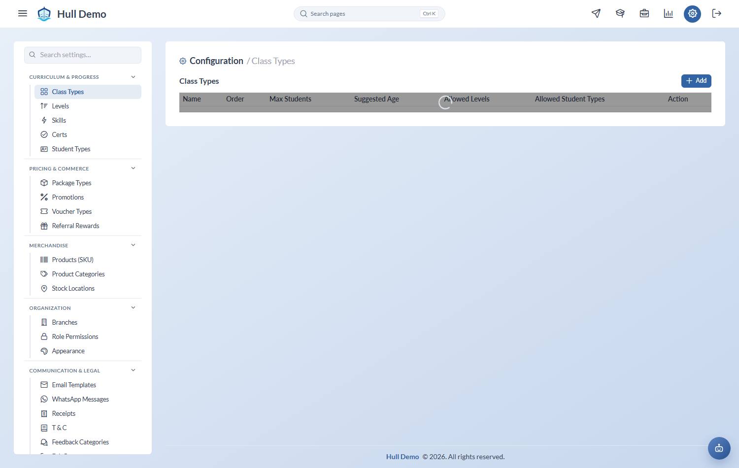The image size is (739, 468).
Task: Open the settings gear icon in header
Action: (x=693, y=14)
